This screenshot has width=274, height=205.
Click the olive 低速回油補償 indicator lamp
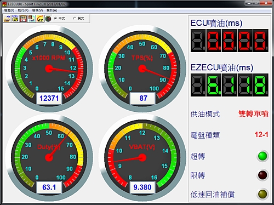(262, 194)
